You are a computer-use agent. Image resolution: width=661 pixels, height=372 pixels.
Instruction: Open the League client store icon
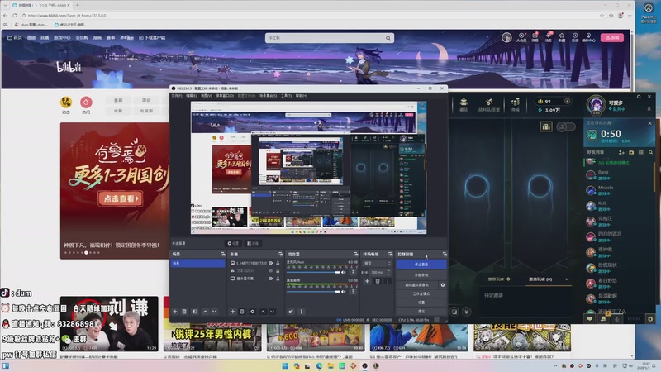pos(515,104)
